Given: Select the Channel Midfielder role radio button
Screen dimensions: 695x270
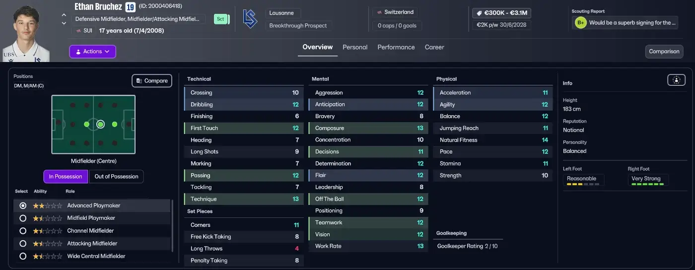Looking at the screenshot, I should pyautogui.click(x=22, y=231).
